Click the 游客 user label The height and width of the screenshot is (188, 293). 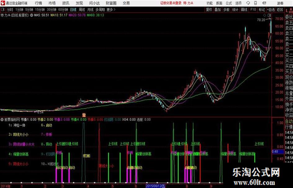pos(280,3)
